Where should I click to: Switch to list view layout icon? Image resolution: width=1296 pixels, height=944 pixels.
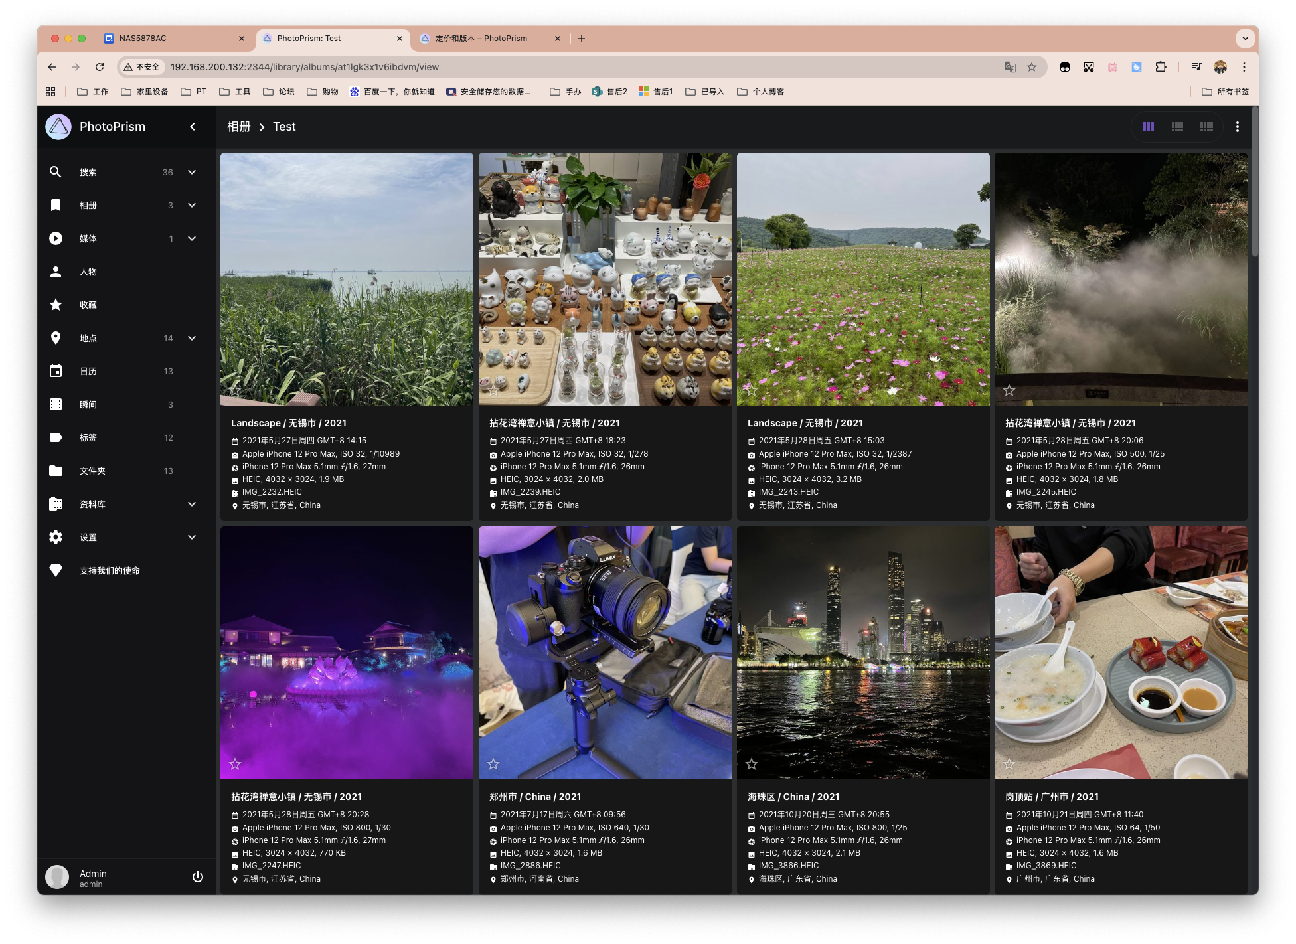[x=1177, y=127]
